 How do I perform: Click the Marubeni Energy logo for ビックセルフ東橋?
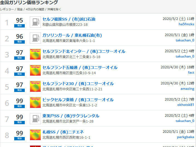(35, 102)
